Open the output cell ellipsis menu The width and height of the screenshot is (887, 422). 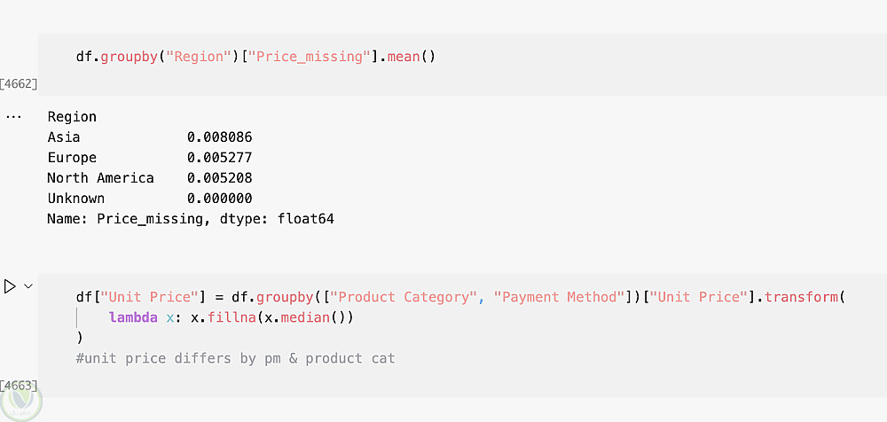click(x=13, y=117)
